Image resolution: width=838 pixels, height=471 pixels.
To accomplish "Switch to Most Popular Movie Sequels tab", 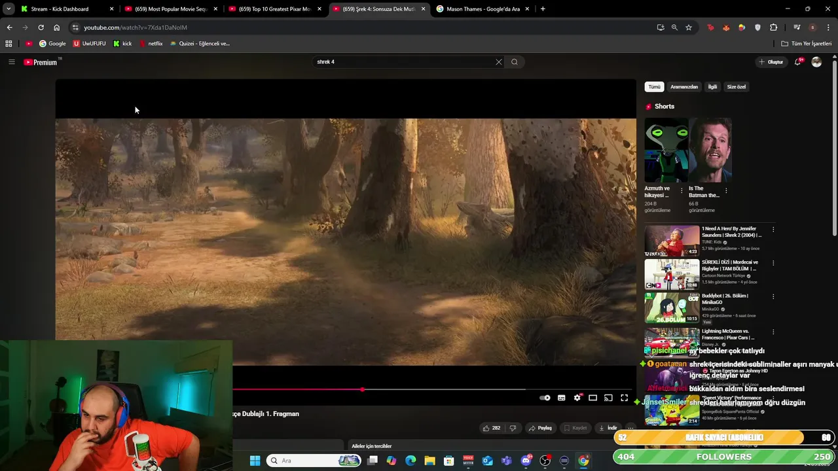I will 171,9.
